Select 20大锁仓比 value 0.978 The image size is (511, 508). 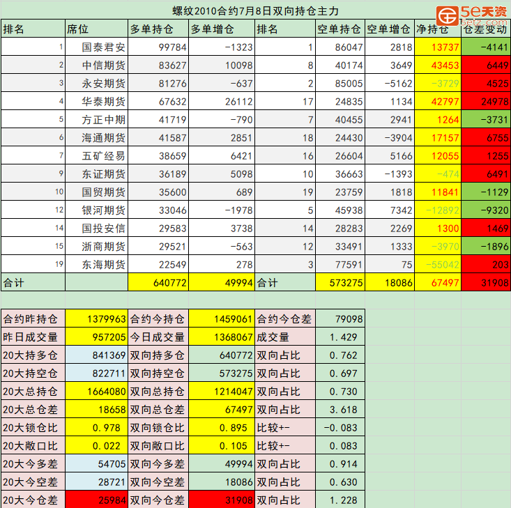(96, 428)
